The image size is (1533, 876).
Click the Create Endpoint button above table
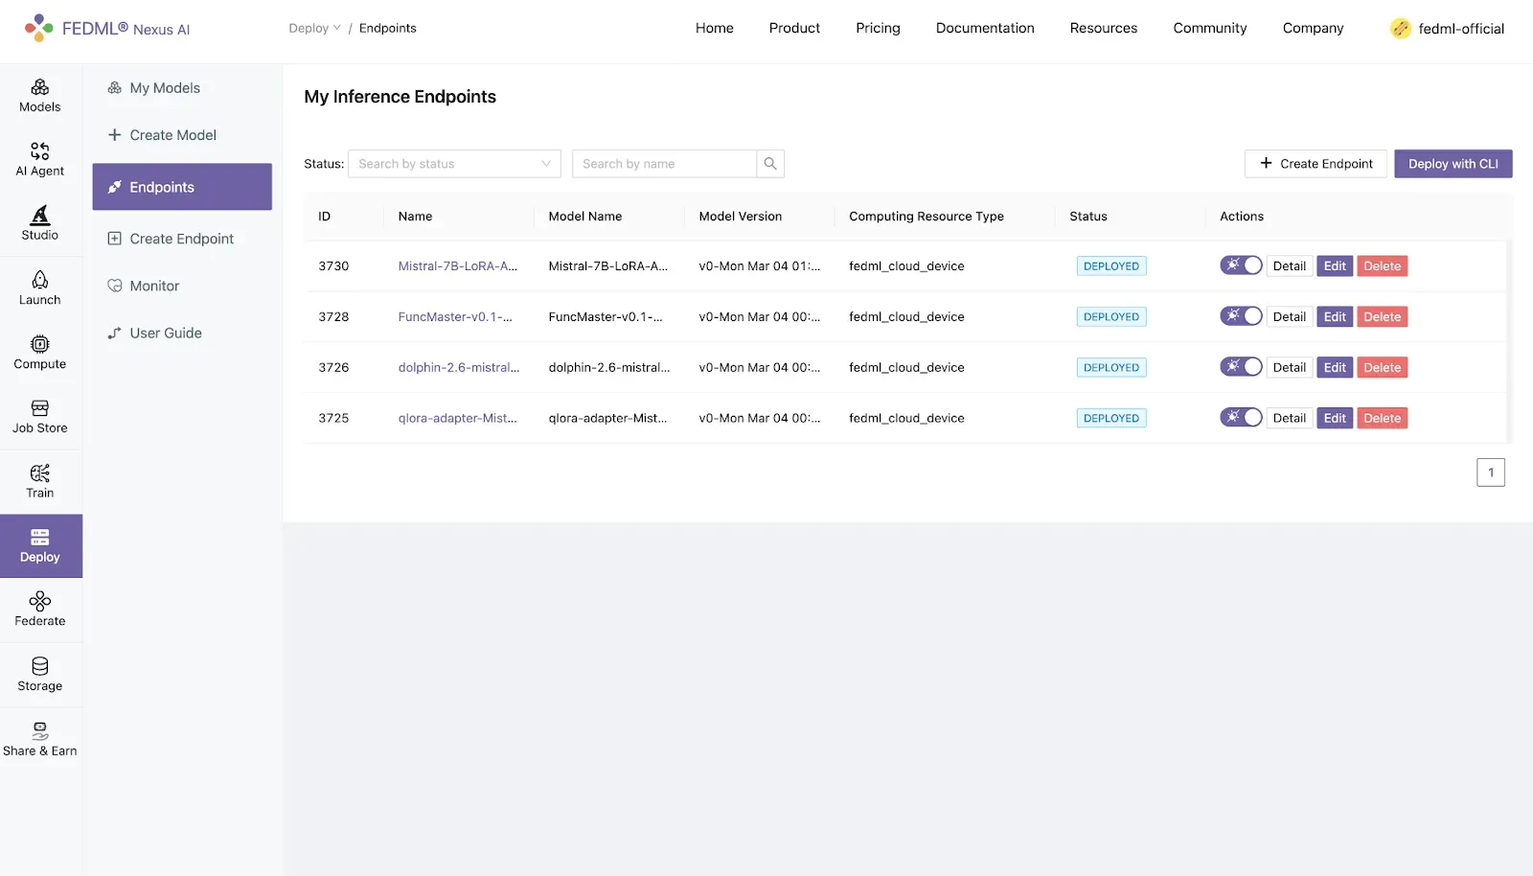tap(1316, 164)
